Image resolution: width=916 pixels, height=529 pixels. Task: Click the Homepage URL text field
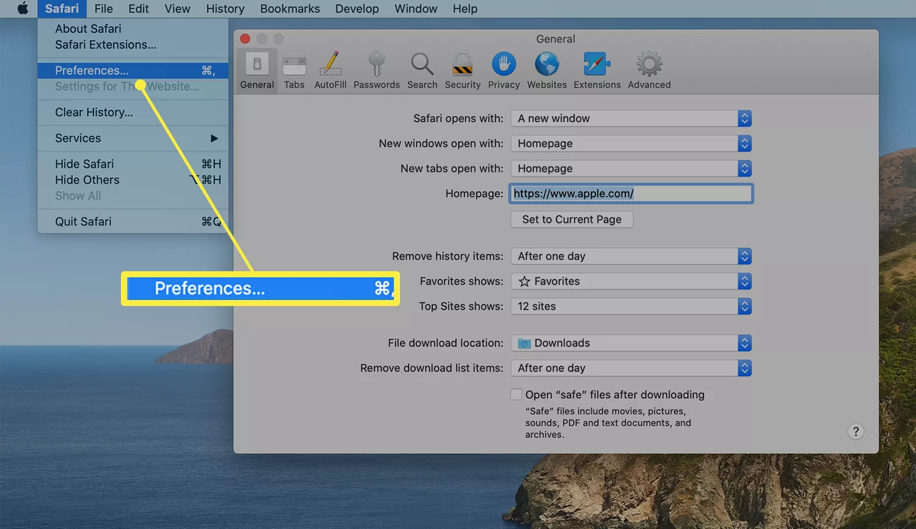[x=631, y=194]
